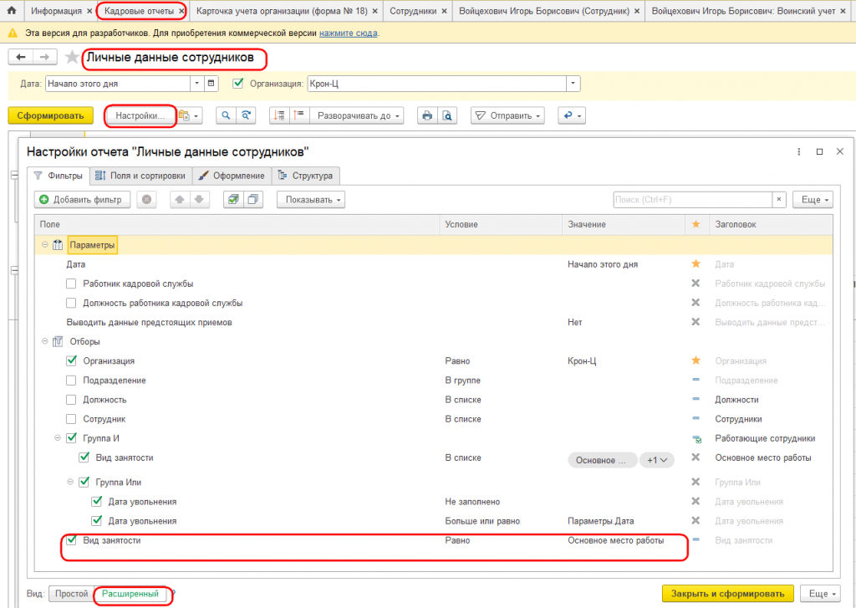The image size is (856, 608).
Task: Go to the home page icon
Action: [x=12, y=11]
